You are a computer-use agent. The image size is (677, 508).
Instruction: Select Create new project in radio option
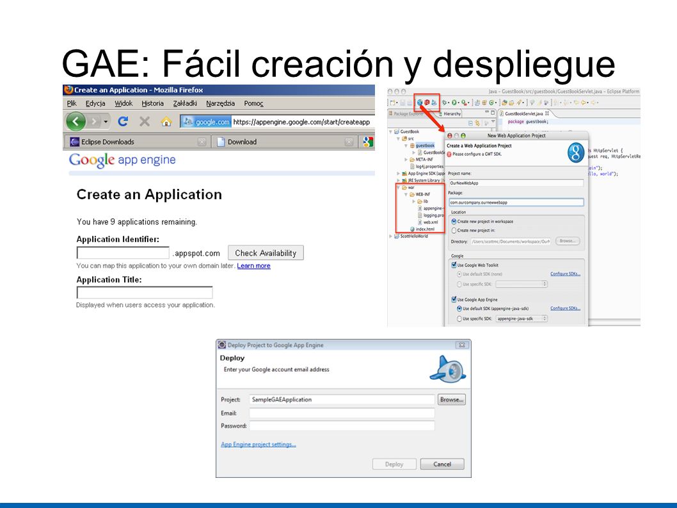point(454,231)
